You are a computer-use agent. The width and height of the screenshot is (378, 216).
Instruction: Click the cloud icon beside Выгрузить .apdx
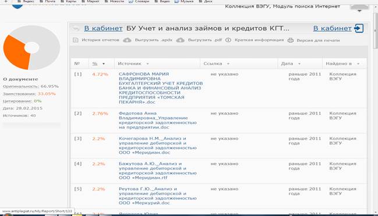point(128,40)
